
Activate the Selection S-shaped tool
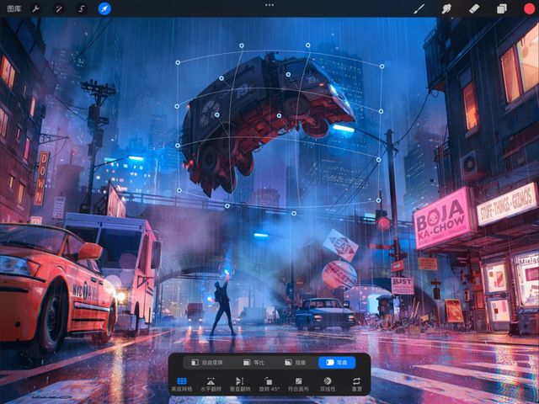coord(81,8)
